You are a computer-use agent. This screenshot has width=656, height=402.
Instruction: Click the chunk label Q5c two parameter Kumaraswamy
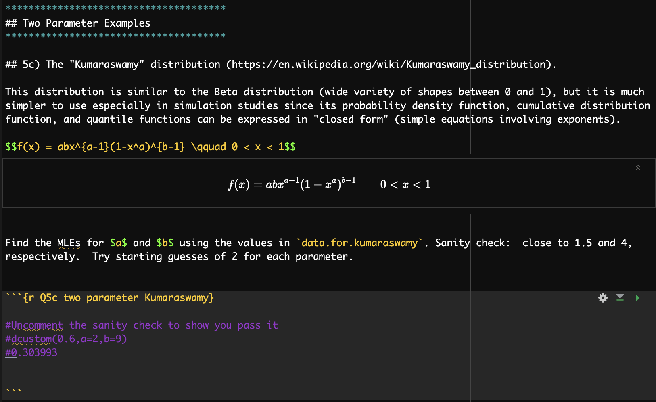125,298
